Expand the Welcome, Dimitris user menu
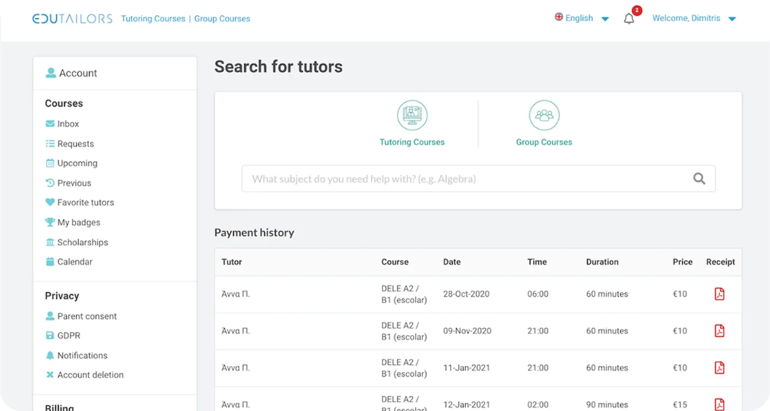Viewport: 770px width, 411px height. 693,18
